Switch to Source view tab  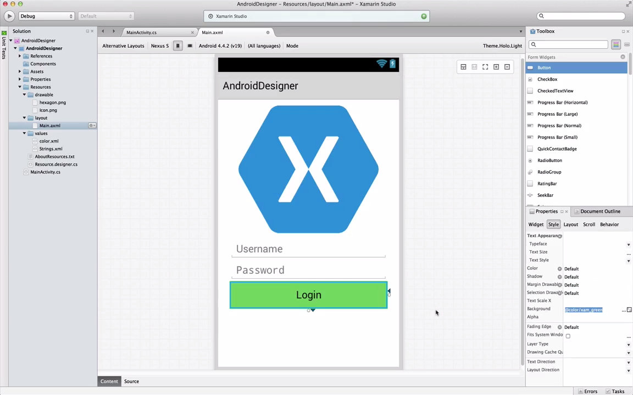132,381
